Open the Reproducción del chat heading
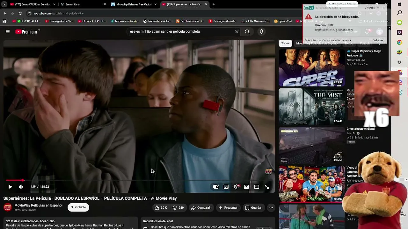Screen dimensions: 408x229 pyautogui.click(x=158, y=221)
